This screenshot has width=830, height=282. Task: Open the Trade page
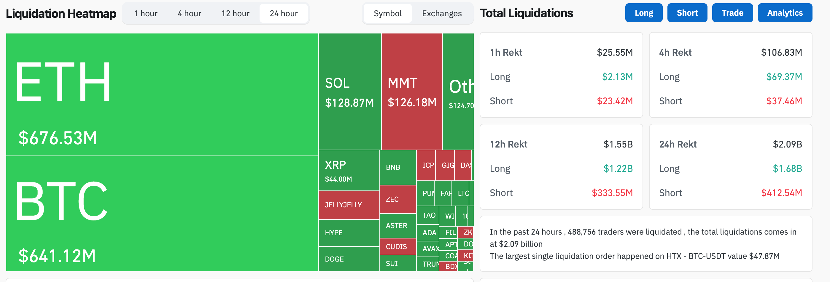point(732,12)
